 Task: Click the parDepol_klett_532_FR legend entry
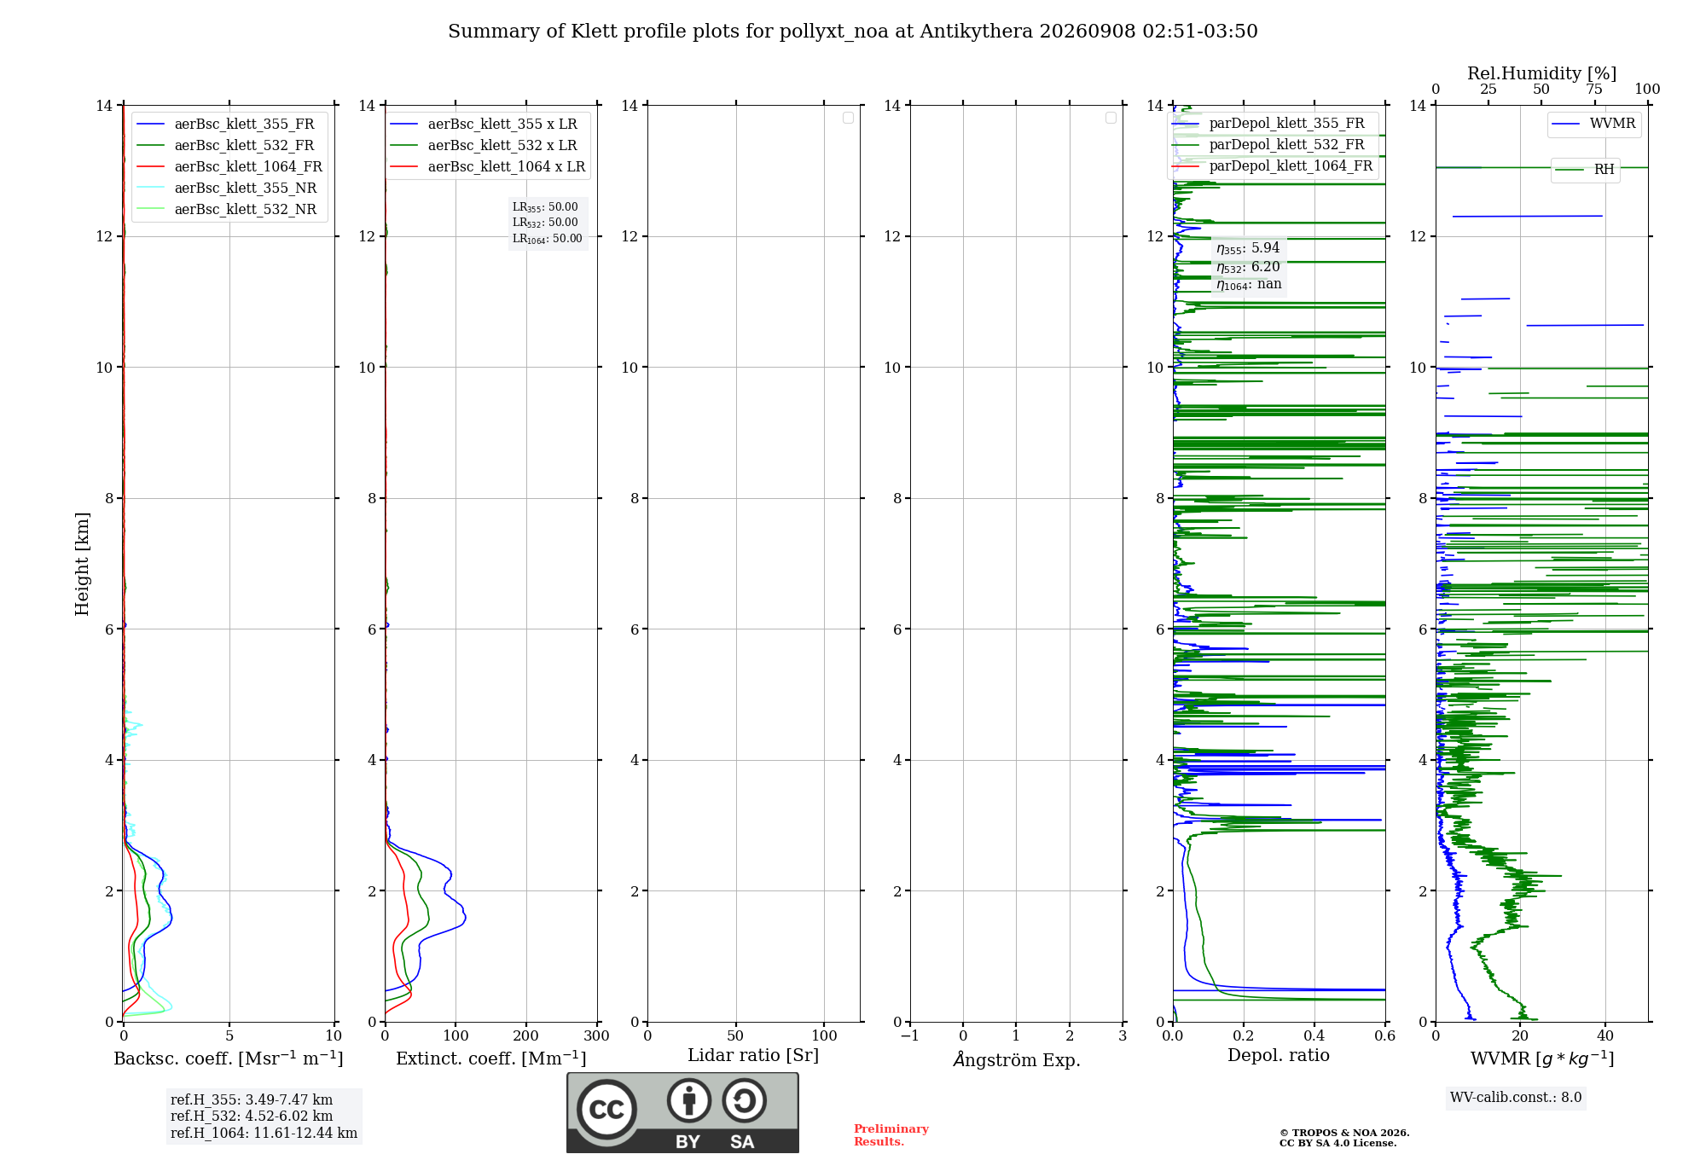(1269, 144)
